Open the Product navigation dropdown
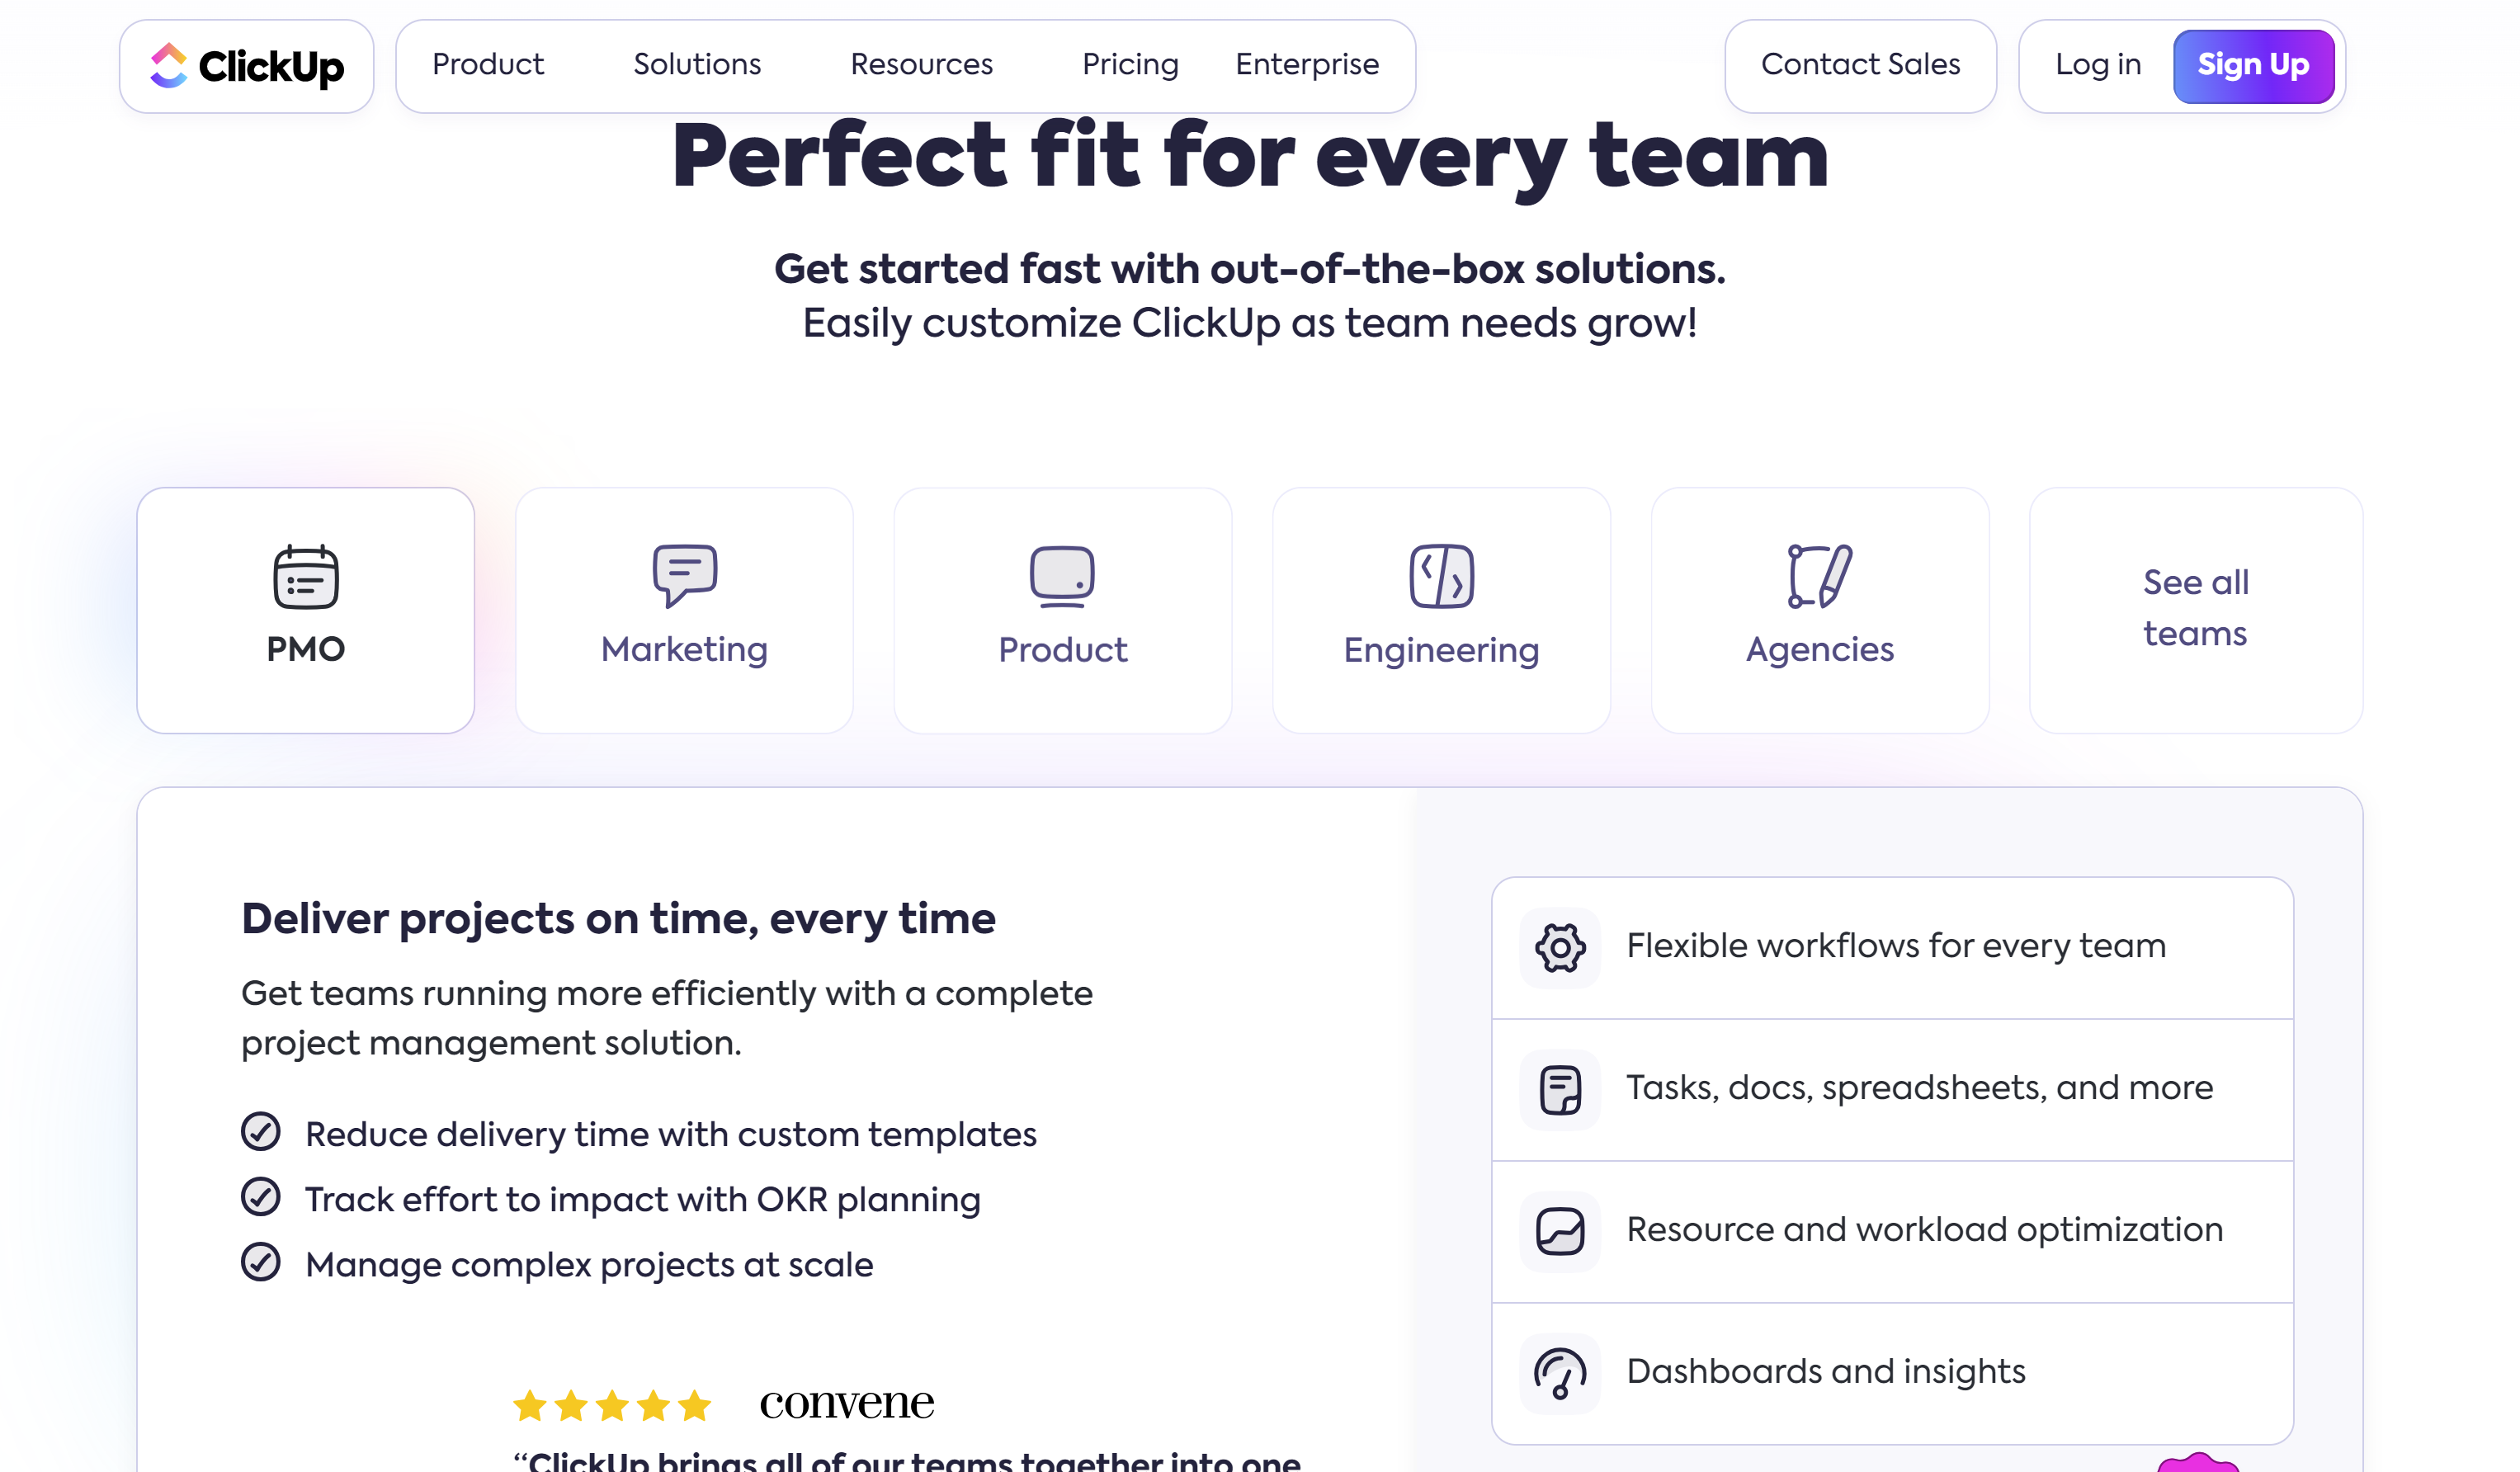The height and width of the screenshot is (1472, 2520). point(488,65)
